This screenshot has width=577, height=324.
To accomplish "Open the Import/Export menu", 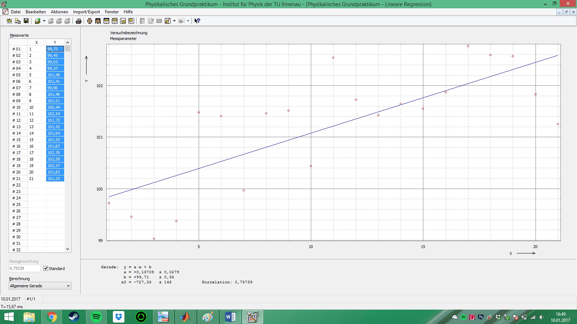I will click(x=87, y=12).
